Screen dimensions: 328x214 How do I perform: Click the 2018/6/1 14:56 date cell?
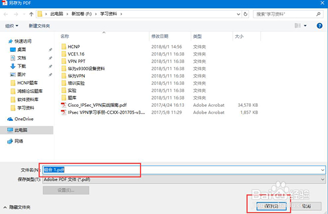(x=167, y=47)
